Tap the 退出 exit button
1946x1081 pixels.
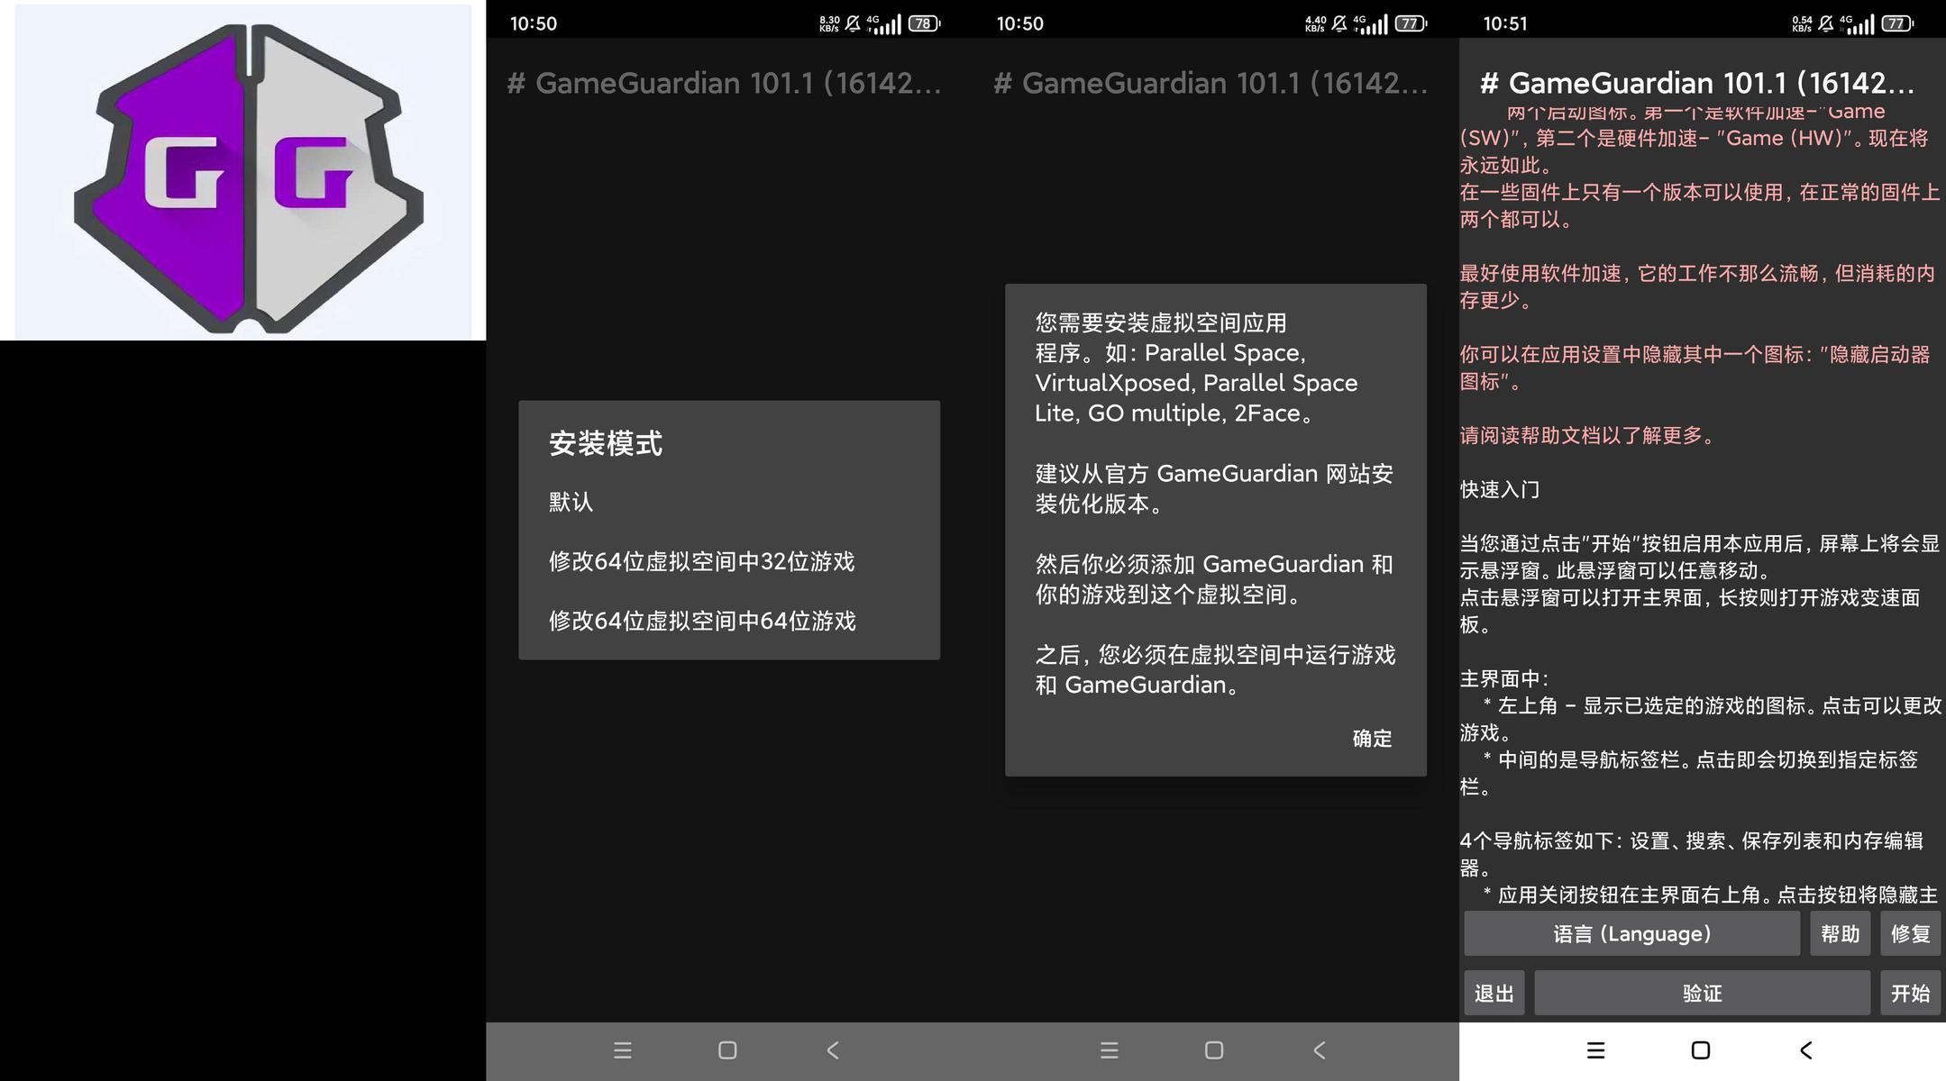pos(1494,993)
